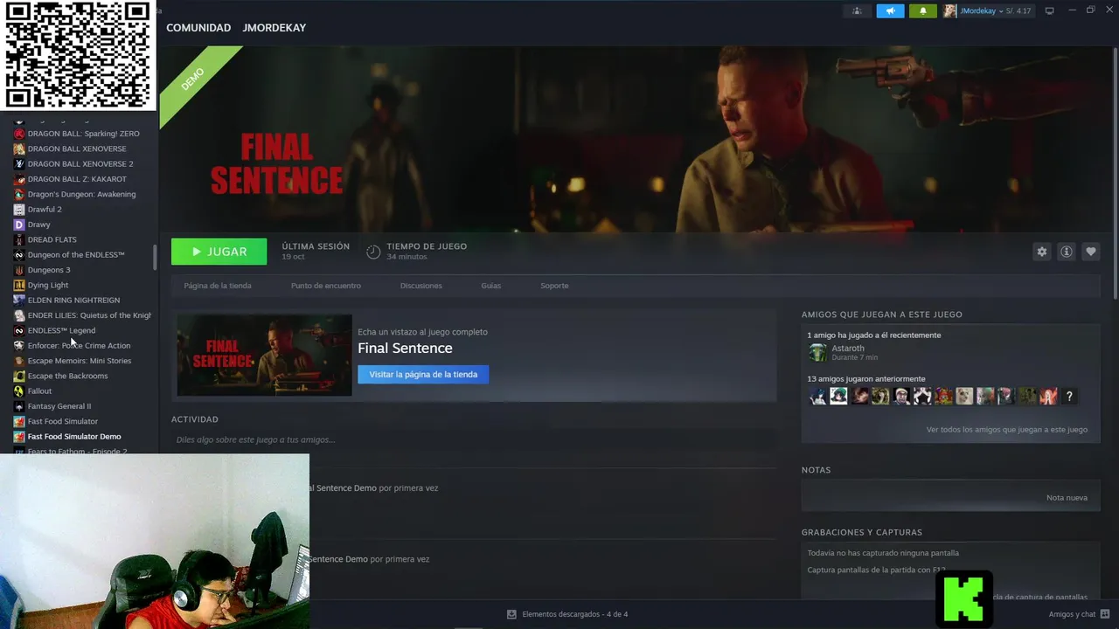Click Drawy game icon in library

tap(19, 225)
